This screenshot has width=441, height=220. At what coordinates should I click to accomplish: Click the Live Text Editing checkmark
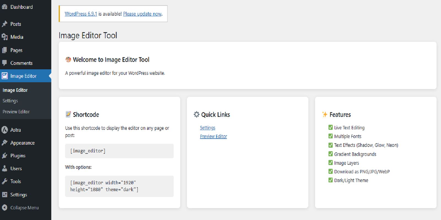pyautogui.click(x=330, y=127)
